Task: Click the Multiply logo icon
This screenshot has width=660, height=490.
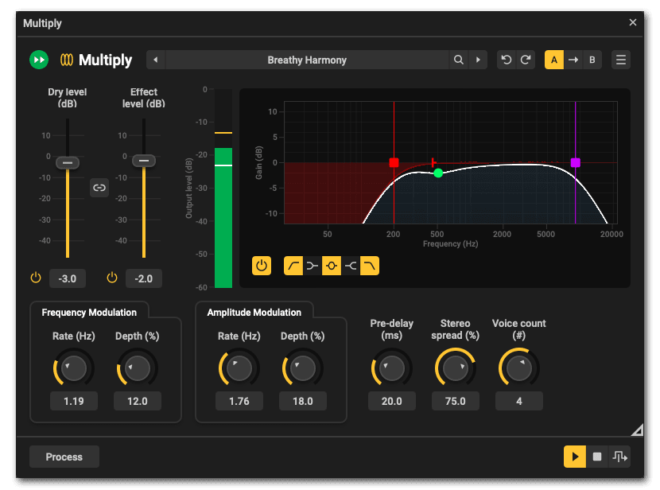Action: tap(67, 60)
